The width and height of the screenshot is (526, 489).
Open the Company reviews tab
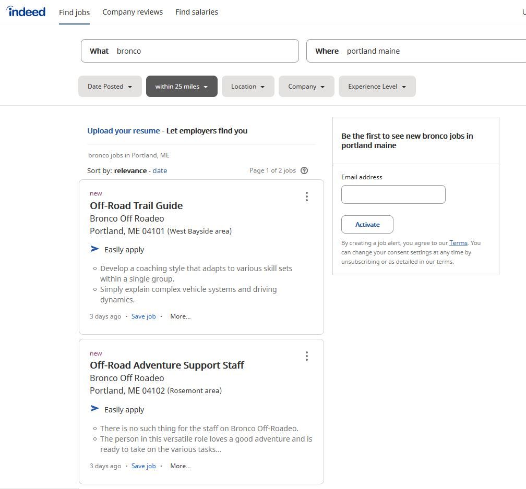133,12
